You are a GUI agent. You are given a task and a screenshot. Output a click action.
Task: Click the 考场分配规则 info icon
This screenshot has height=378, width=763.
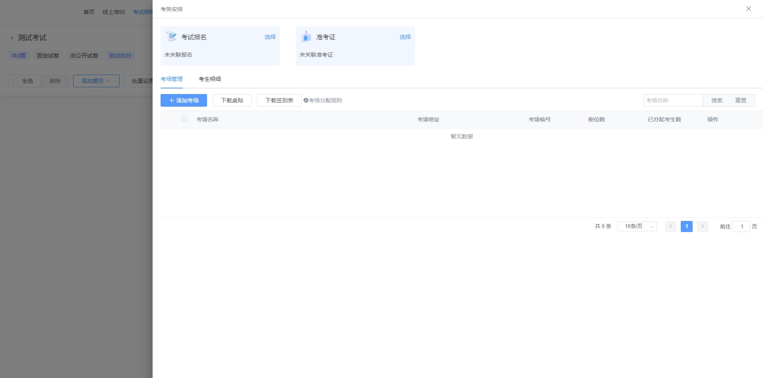pos(306,101)
